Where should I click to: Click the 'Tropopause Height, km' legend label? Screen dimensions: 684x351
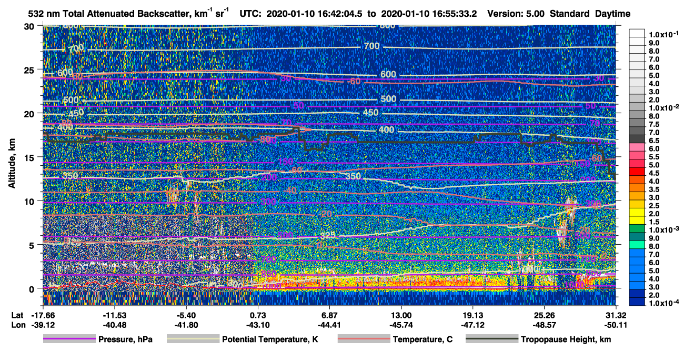click(x=566, y=340)
